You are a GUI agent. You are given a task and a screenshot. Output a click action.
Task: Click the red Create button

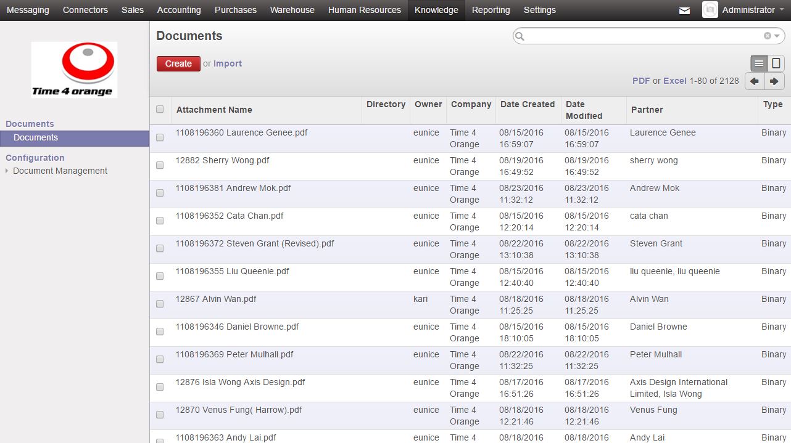178,63
